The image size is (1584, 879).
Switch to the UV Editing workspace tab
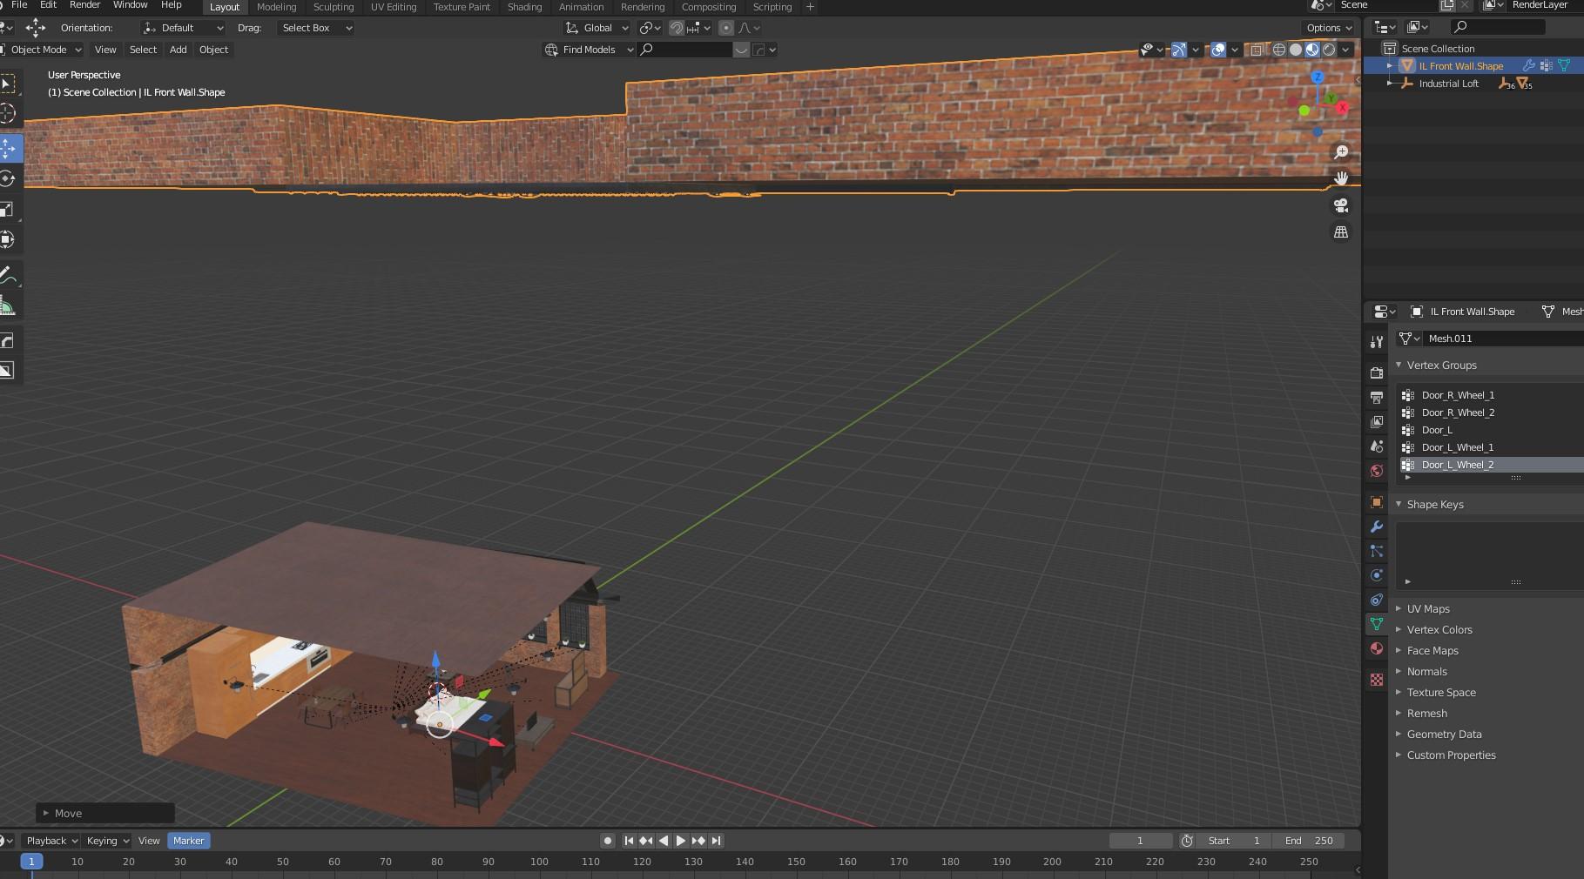394,7
